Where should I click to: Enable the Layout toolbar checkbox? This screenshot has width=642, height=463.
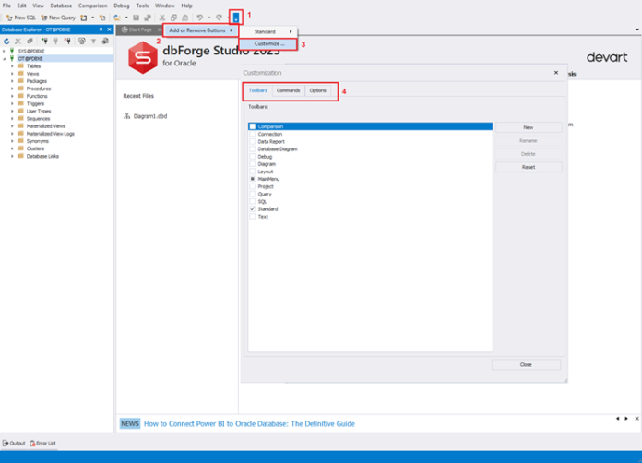(253, 172)
